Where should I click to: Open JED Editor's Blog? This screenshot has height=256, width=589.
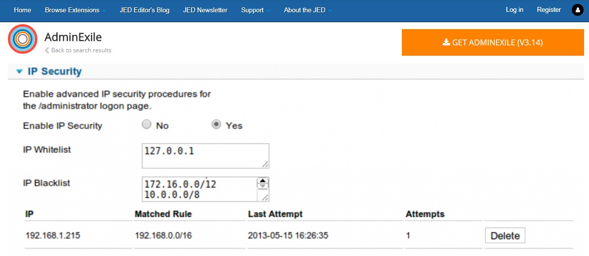point(145,10)
